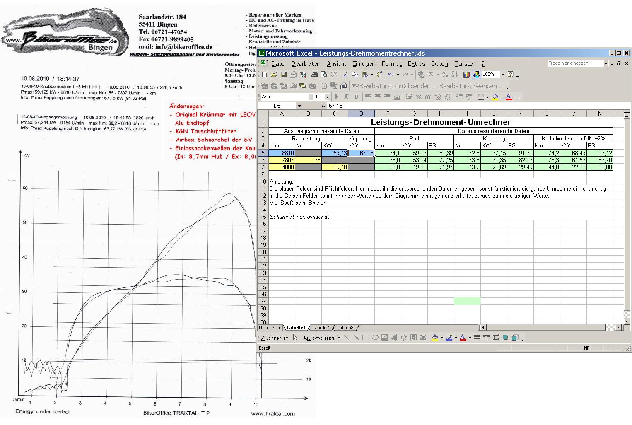This screenshot has height=425, width=632.
Task: Switch to the Tabelle2 sheet tab
Action: point(321,328)
